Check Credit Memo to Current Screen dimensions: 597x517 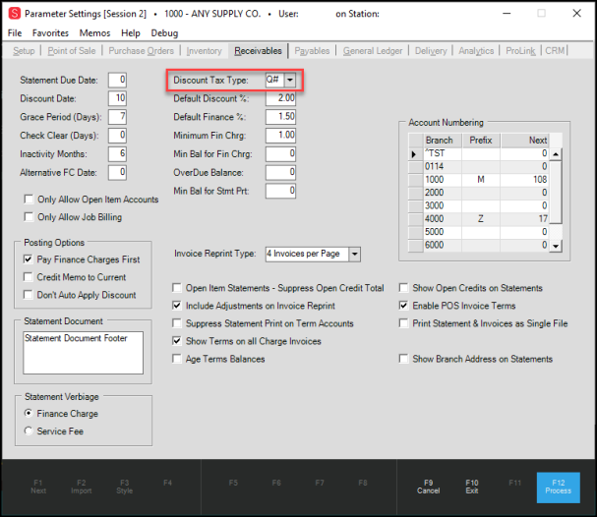click(x=29, y=276)
